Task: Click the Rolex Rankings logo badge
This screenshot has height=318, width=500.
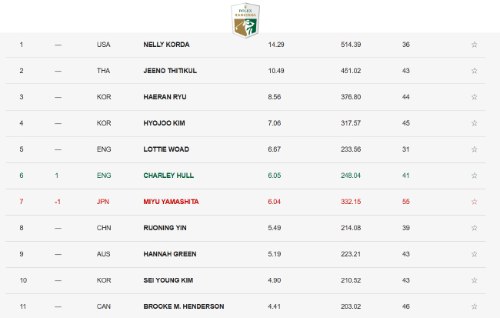Action: [x=245, y=21]
